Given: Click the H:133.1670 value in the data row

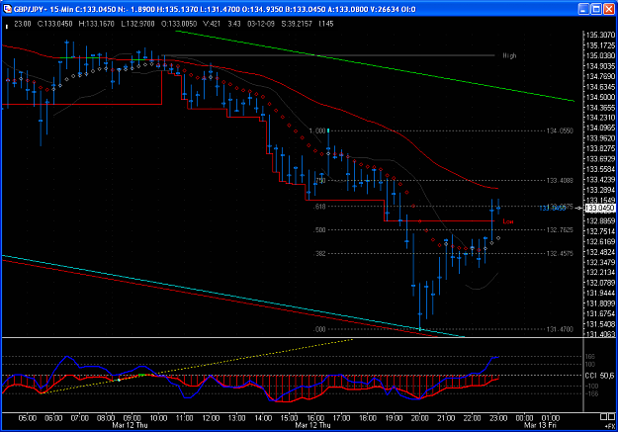Looking at the screenshot, I should pos(97,24).
